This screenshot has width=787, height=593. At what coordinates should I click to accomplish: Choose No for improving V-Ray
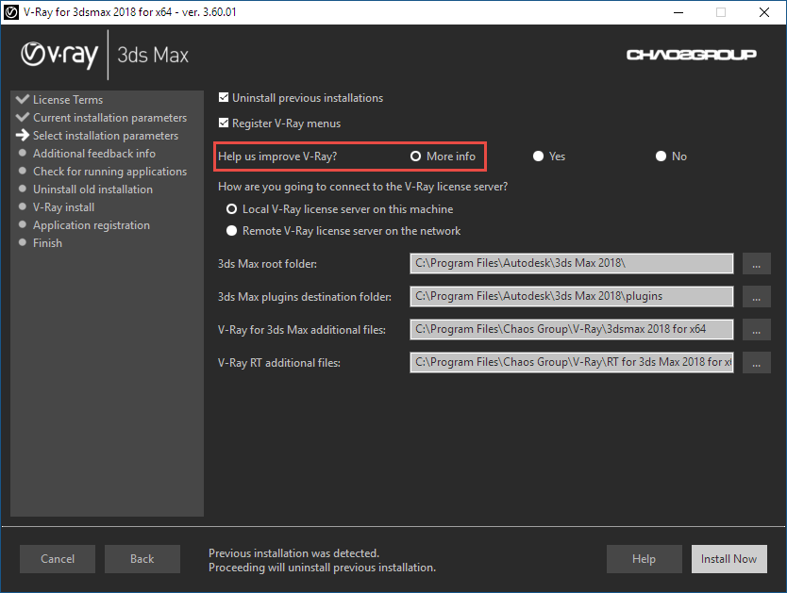click(661, 156)
